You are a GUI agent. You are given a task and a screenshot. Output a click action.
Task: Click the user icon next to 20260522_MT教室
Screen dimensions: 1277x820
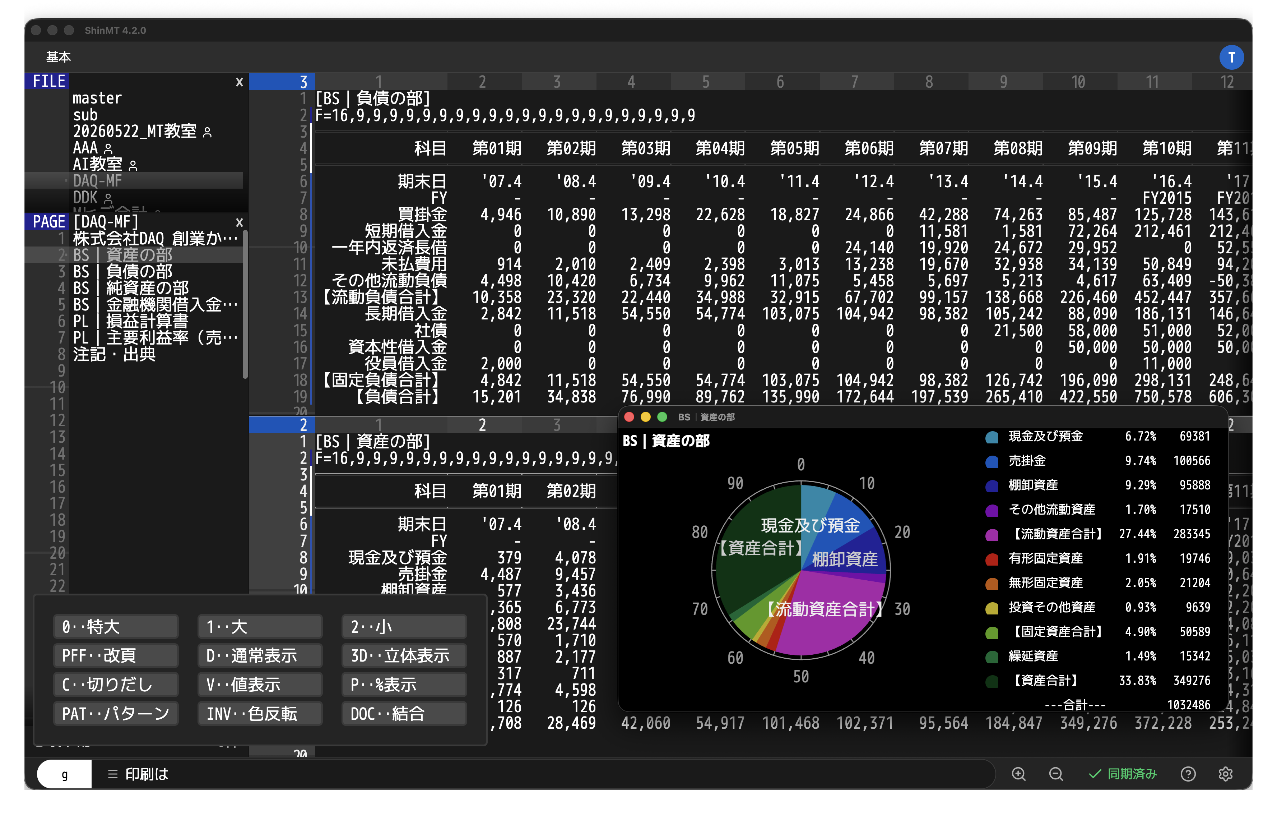click(208, 132)
